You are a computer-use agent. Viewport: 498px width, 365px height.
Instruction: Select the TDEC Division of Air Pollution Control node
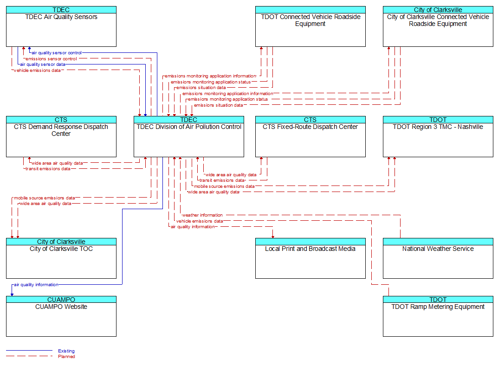[x=188, y=136]
